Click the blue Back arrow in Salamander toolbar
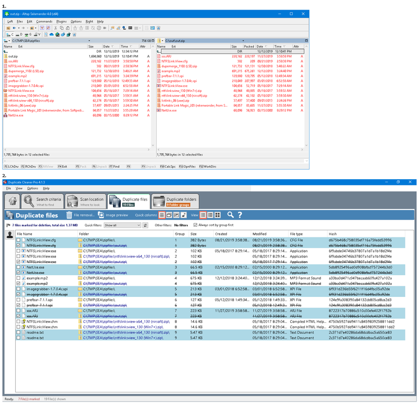Viewport: 419px width, 404px height. pos(14,28)
